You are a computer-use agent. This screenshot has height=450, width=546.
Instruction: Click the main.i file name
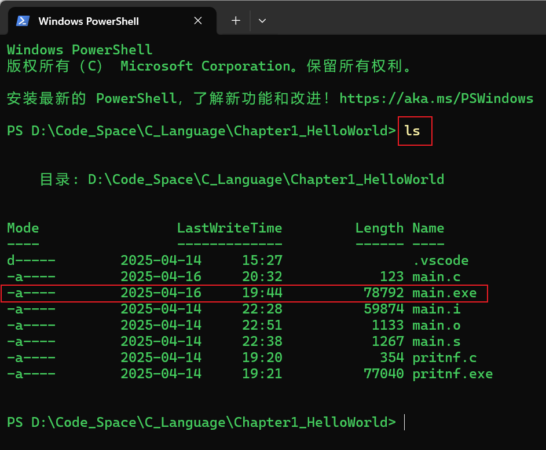tap(437, 309)
